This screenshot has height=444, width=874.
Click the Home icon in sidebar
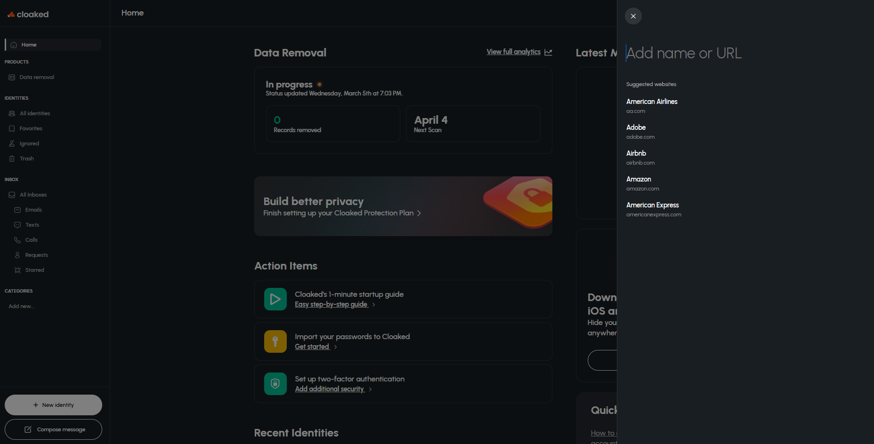click(14, 45)
